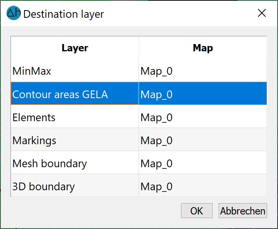This screenshot has width=278, height=229.
Task: Click the column divider between Layer and Map
Action: click(139, 48)
